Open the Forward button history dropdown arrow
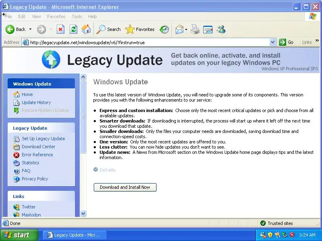The image size is (322, 241). pos(51,29)
